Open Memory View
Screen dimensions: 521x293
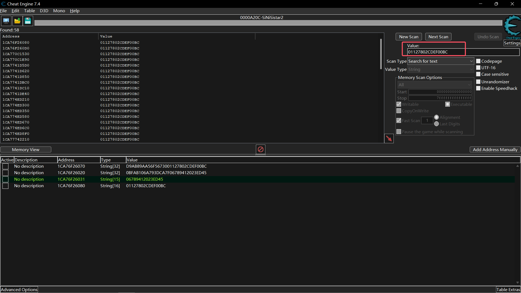click(26, 150)
